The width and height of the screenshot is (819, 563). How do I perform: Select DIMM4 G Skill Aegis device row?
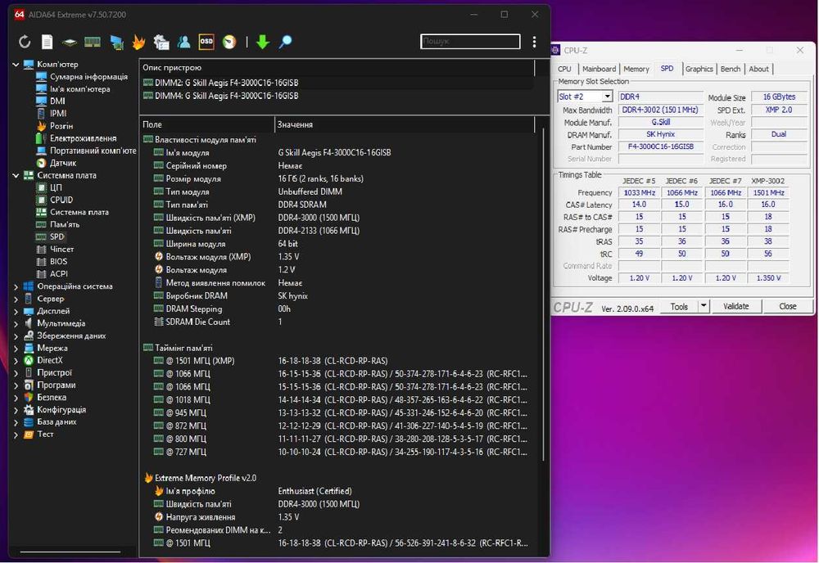337,96
